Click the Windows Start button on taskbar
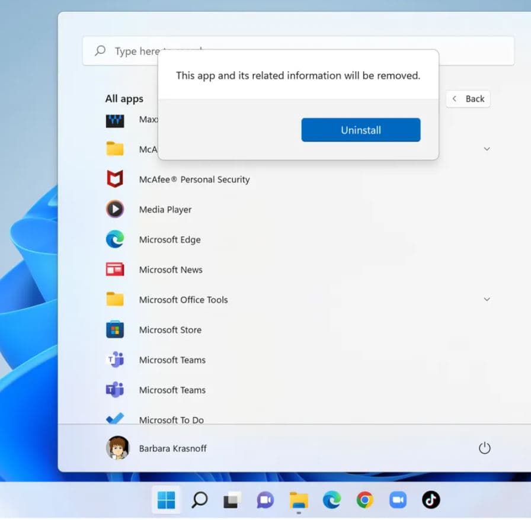This screenshot has width=531, height=520. 167,500
